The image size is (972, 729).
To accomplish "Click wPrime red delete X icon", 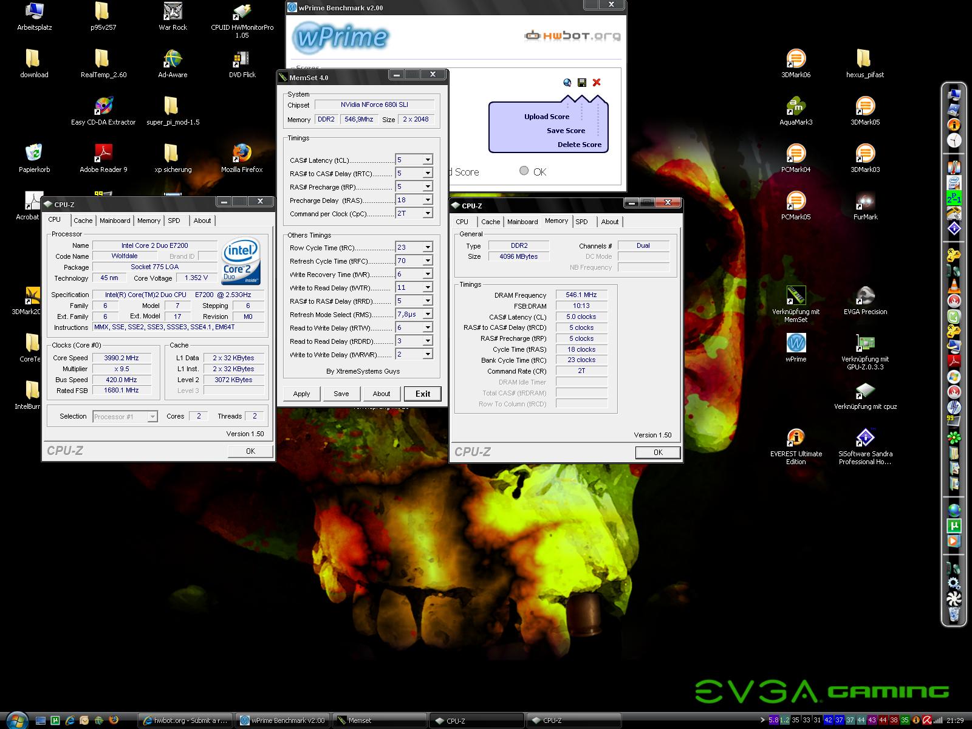I will [597, 83].
